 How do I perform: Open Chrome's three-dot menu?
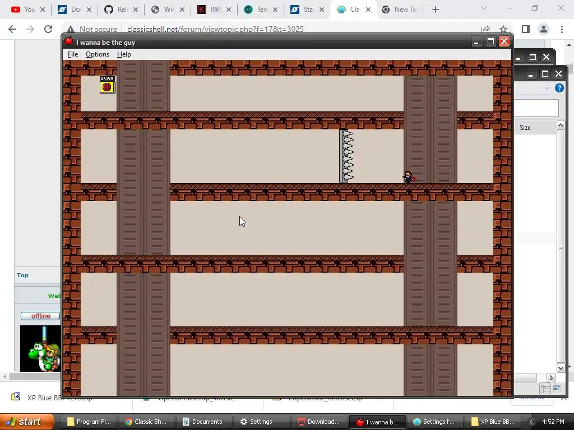click(562, 29)
